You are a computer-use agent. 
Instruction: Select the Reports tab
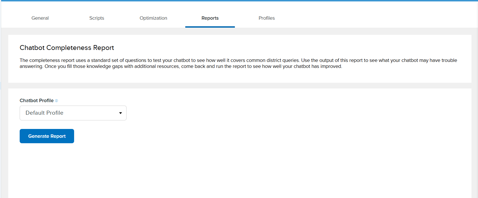pyautogui.click(x=210, y=18)
